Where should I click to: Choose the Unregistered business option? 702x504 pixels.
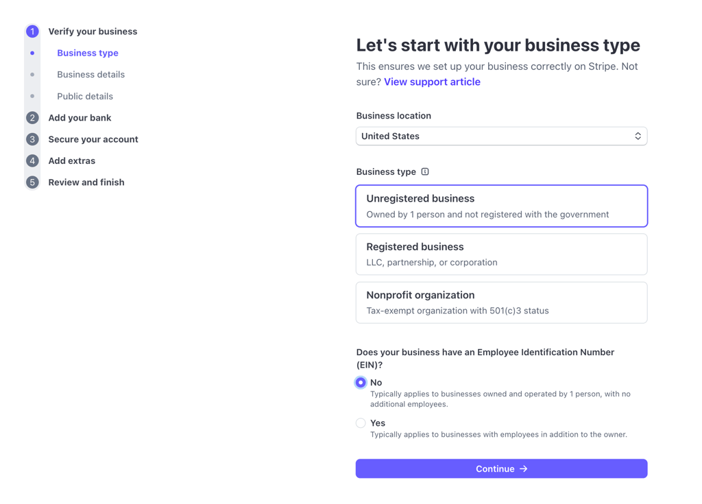(501, 206)
